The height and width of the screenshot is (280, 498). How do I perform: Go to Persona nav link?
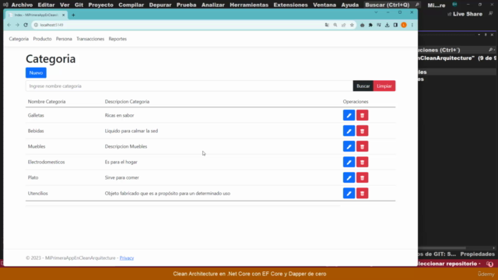64,39
